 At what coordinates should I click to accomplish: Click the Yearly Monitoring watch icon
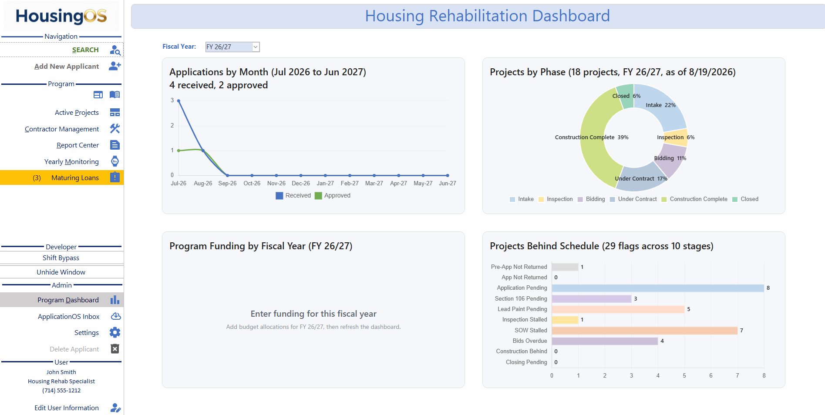[115, 161]
